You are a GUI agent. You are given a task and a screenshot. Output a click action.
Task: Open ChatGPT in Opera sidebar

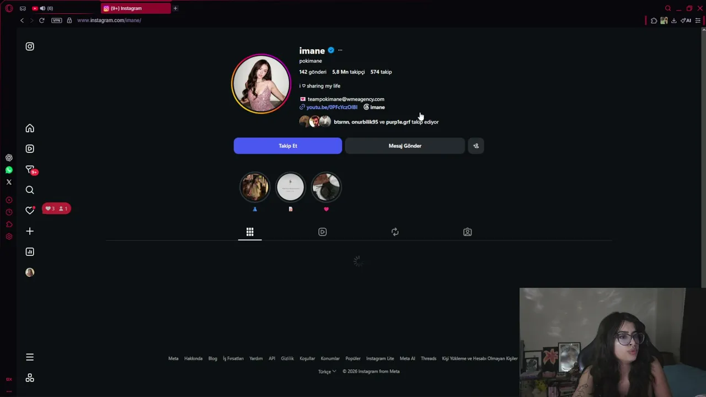pyautogui.click(x=9, y=158)
